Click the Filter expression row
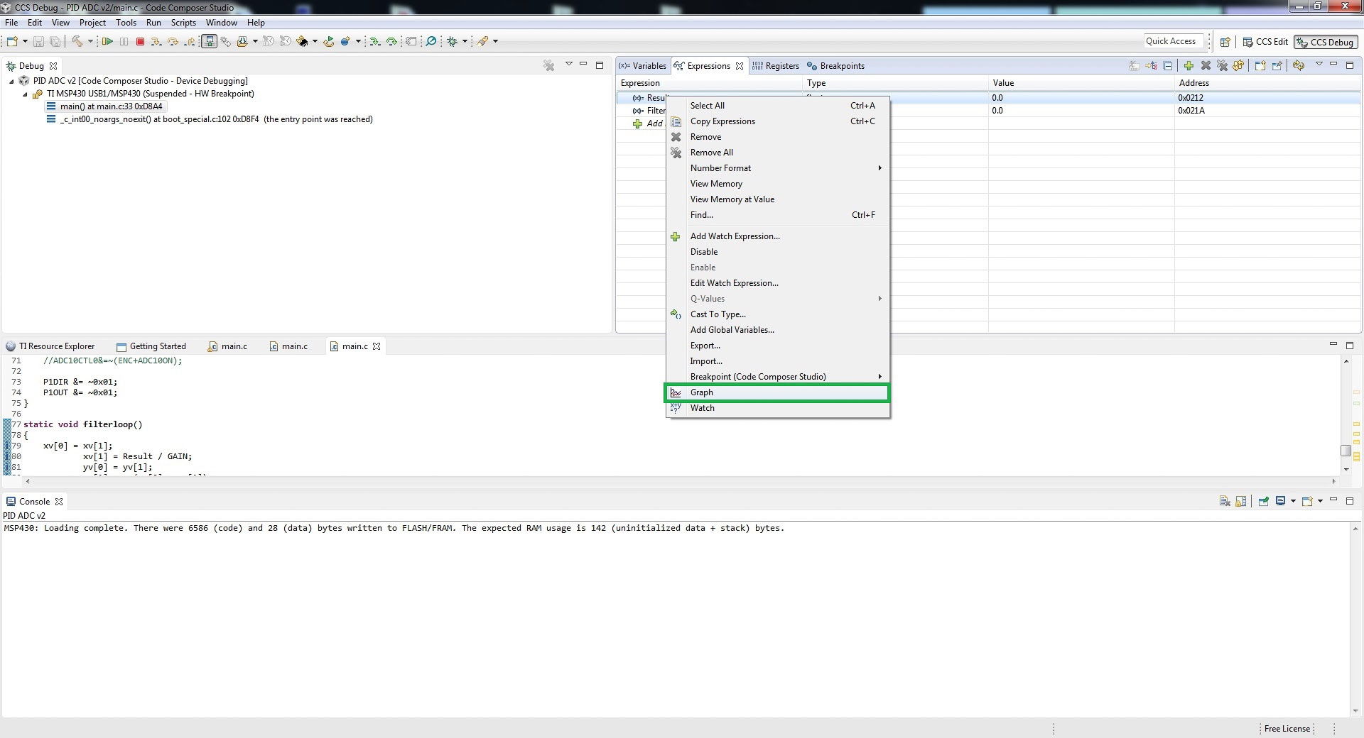This screenshot has height=738, width=1364. tap(988, 111)
